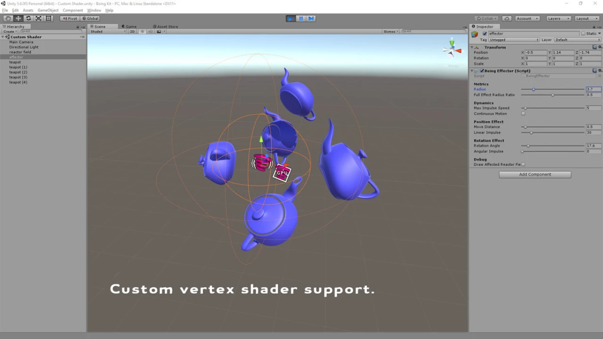The height and width of the screenshot is (339, 603).
Task: Toggle scene lighting sun icon
Action: 142,32
